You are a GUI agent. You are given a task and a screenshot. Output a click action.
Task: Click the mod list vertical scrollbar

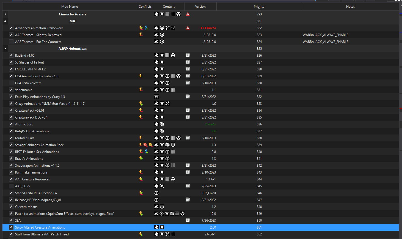pos(400,121)
